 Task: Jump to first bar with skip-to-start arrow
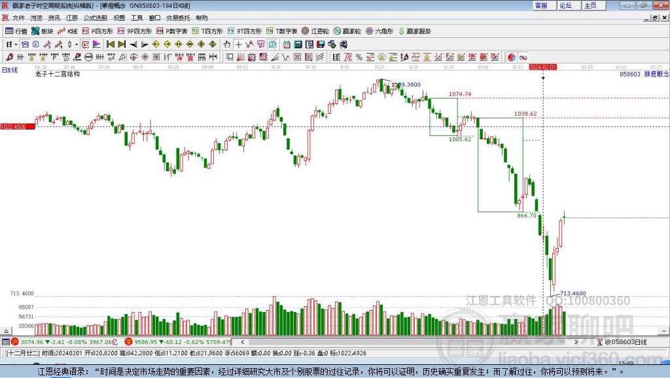pos(110,44)
